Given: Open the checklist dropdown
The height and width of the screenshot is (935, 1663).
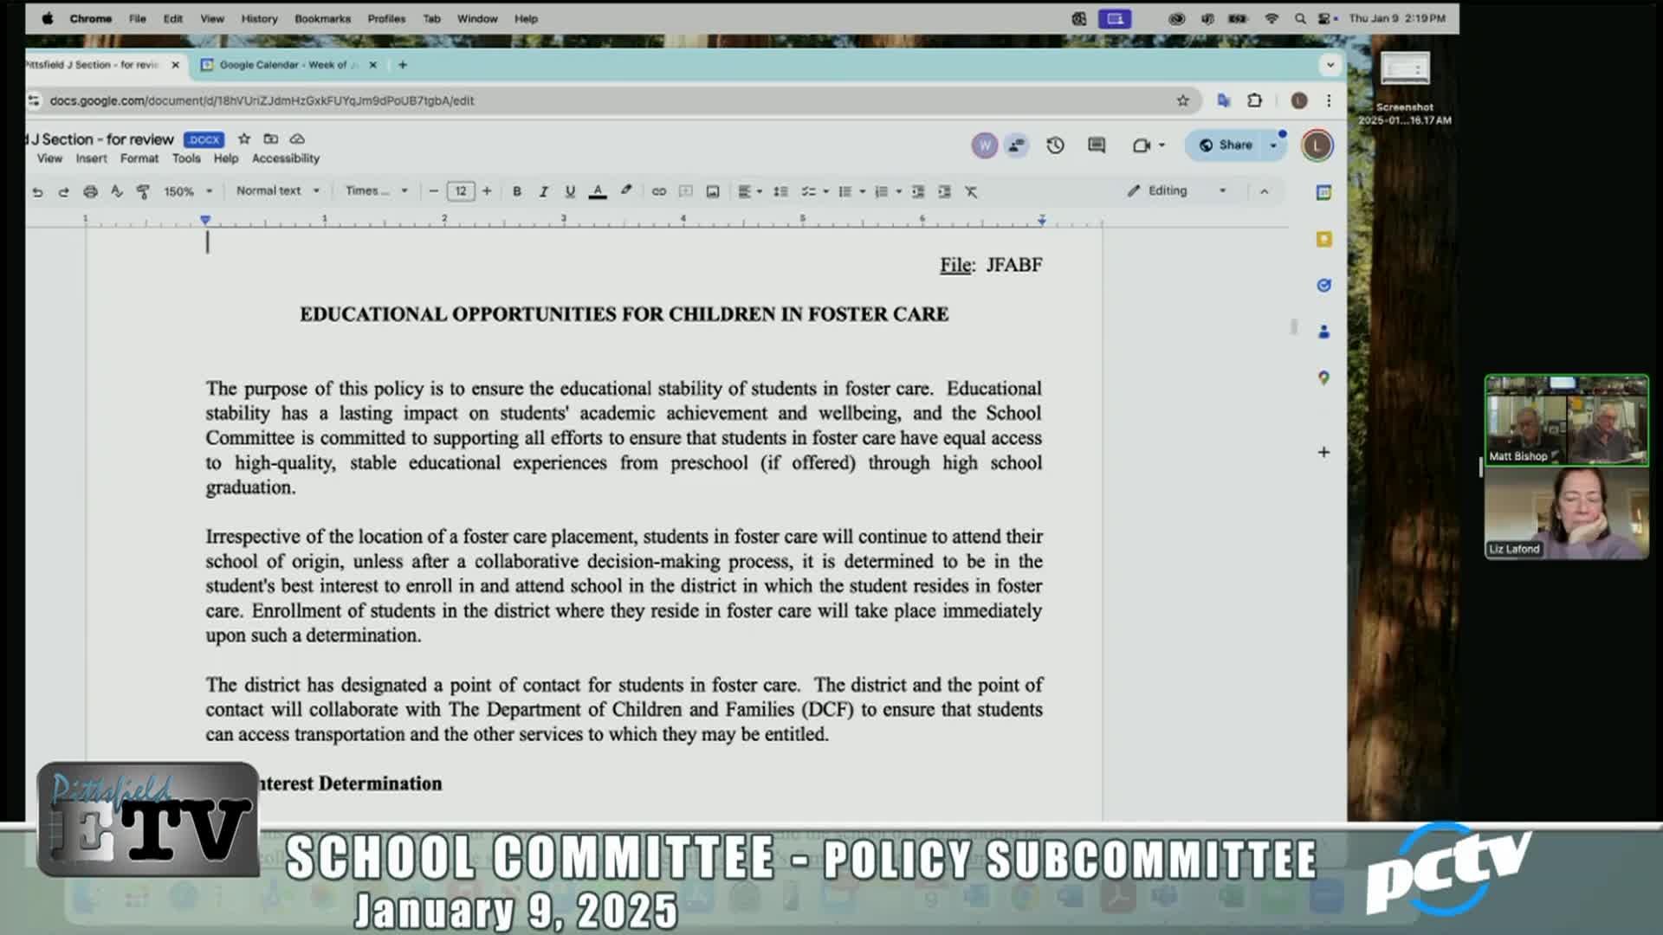Looking at the screenshot, I should [x=815, y=191].
